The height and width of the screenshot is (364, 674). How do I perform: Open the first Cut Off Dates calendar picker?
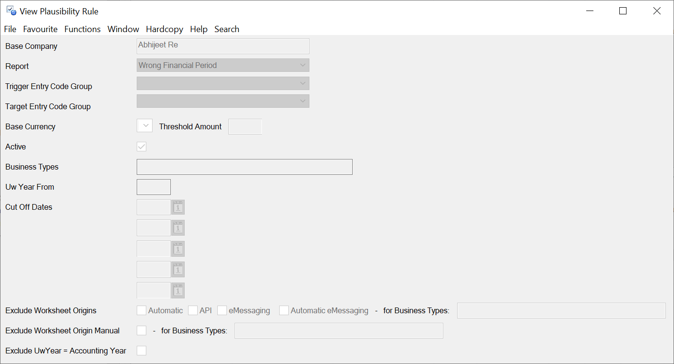coord(178,207)
